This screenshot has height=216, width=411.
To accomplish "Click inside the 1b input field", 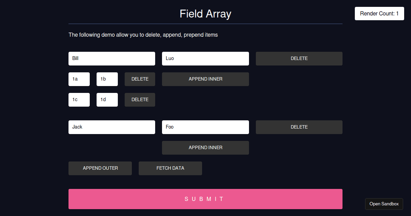I will tap(107, 79).
